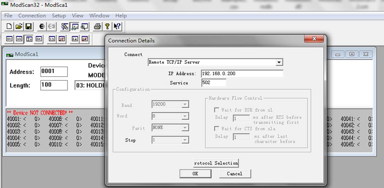
Task: Click the Protocol Selection button
Action: (216, 163)
